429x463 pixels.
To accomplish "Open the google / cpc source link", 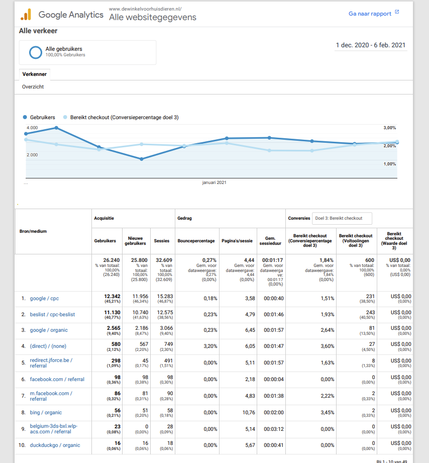I will [x=44, y=299].
